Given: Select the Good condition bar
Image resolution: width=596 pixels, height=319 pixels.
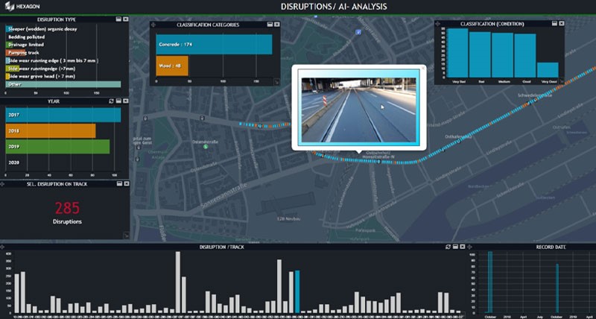Looking at the screenshot, I should tap(525, 56).
